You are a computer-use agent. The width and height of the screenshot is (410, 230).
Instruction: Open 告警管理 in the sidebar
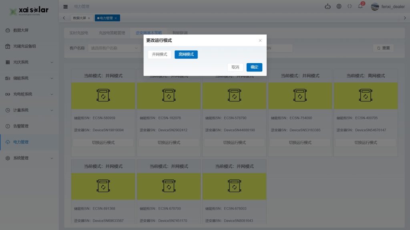click(x=21, y=126)
